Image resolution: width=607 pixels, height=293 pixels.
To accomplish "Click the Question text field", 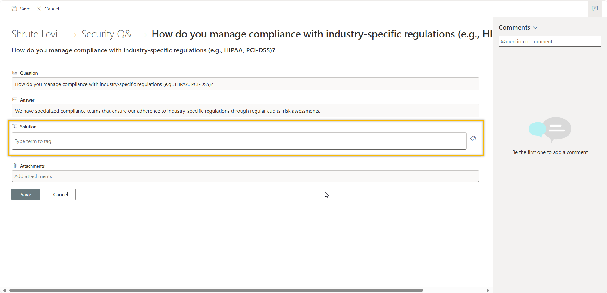I will [x=245, y=84].
